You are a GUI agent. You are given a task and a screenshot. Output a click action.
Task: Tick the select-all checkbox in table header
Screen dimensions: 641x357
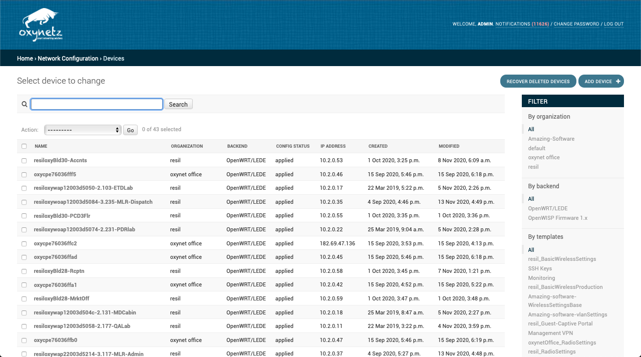click(24, 146)
